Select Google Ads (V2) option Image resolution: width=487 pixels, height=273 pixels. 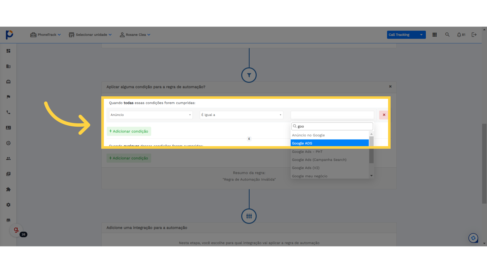click(x=329, y=168)
